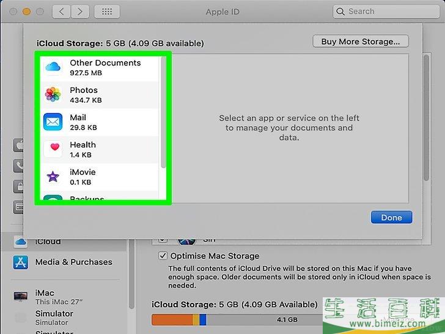
Task: Select the 'Other Documents' text row
Action: click(99, 67)
